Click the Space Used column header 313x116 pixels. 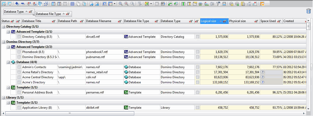[x=268, y=21]
